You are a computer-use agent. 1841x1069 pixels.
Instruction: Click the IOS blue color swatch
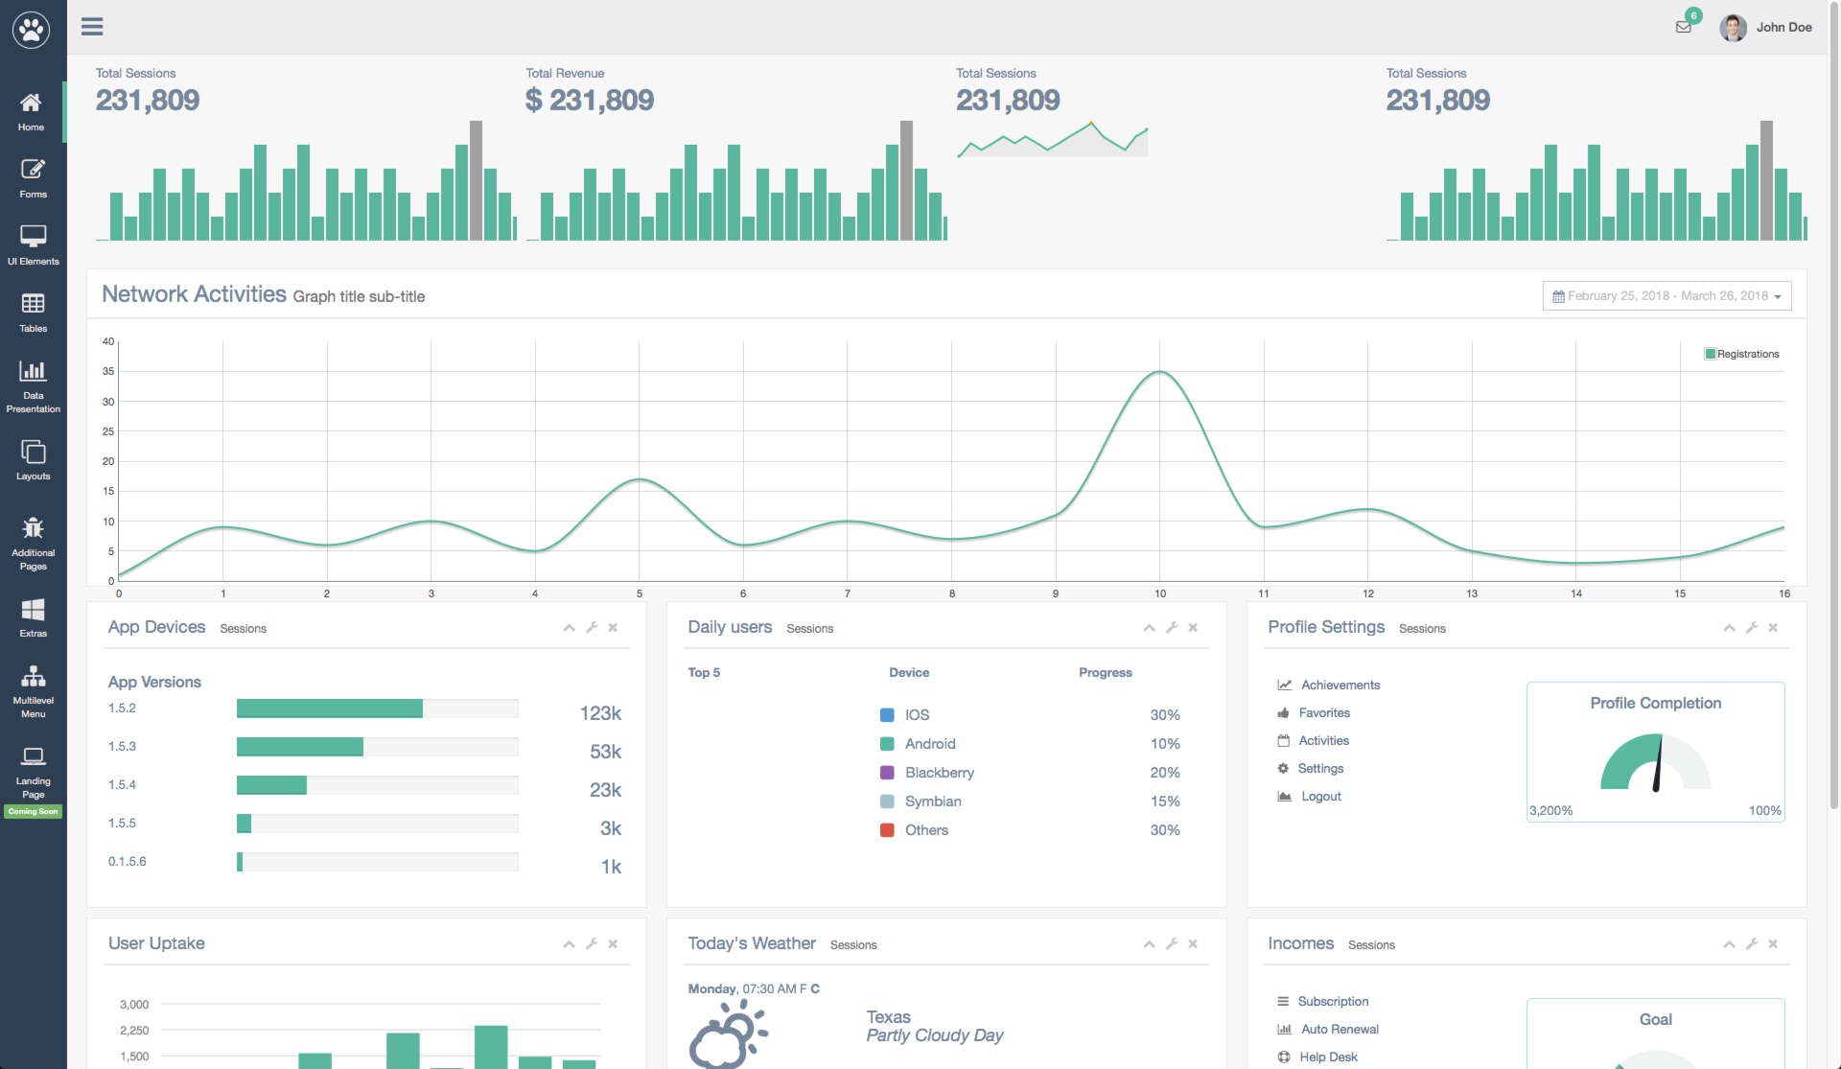click(x=887, y=715)
